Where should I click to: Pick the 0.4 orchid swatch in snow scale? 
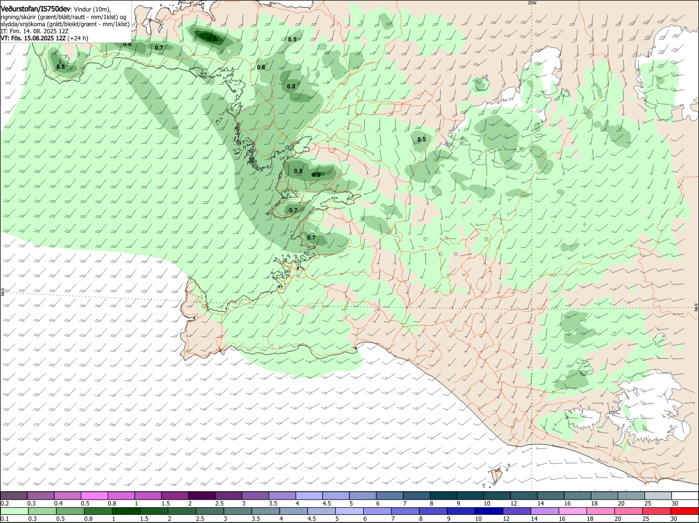coord(67,495)
